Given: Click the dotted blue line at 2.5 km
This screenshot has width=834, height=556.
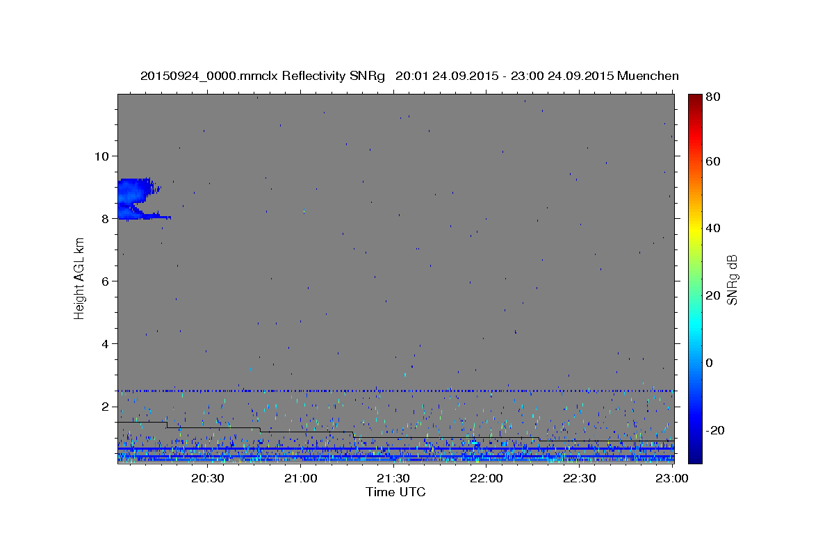Looking at the screenshot, I should pos(395,391).
